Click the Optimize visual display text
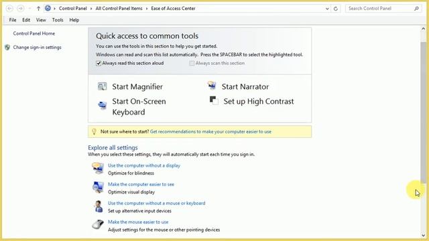The image size is (429, 241). point(131,192)
